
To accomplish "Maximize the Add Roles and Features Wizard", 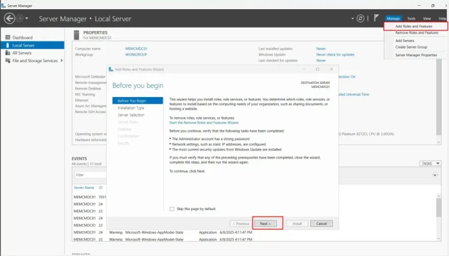I will (317, 69).
